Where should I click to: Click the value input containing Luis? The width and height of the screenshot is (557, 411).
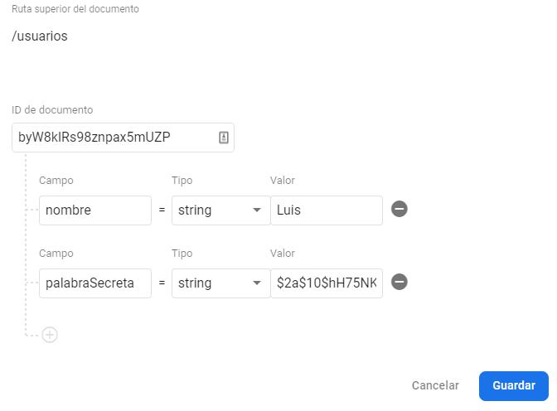coord(326,210)
